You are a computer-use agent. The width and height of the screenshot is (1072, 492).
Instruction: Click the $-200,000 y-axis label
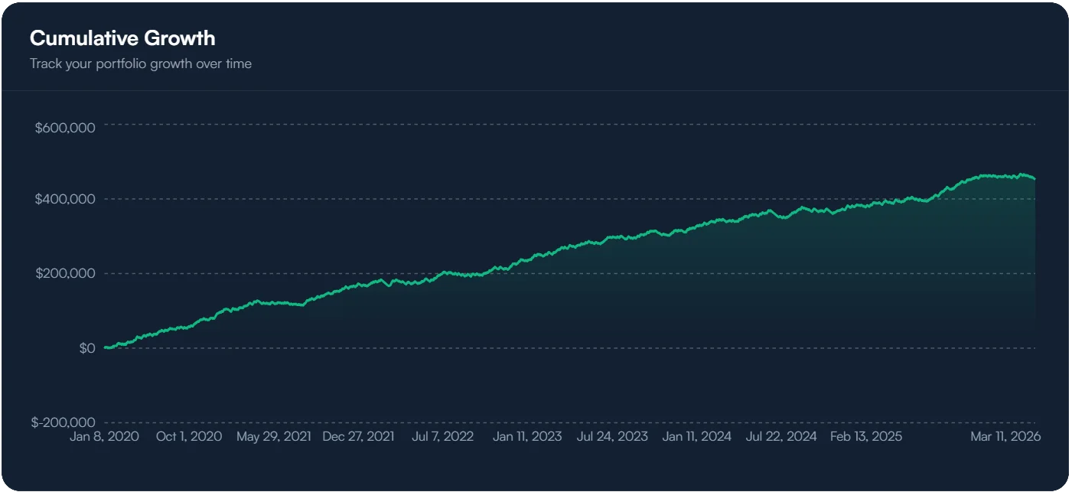coord(63,422)
